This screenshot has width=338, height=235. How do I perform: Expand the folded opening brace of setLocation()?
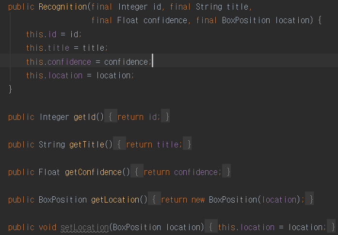[x=211, y=226]
